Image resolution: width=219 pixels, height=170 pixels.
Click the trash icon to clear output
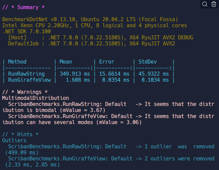click(x=214, y=4)
